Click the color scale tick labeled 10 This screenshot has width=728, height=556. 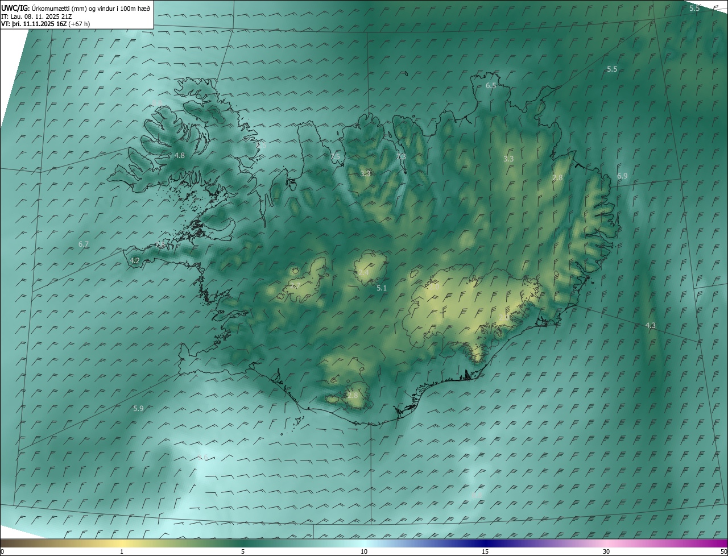(x=364, y=551)
